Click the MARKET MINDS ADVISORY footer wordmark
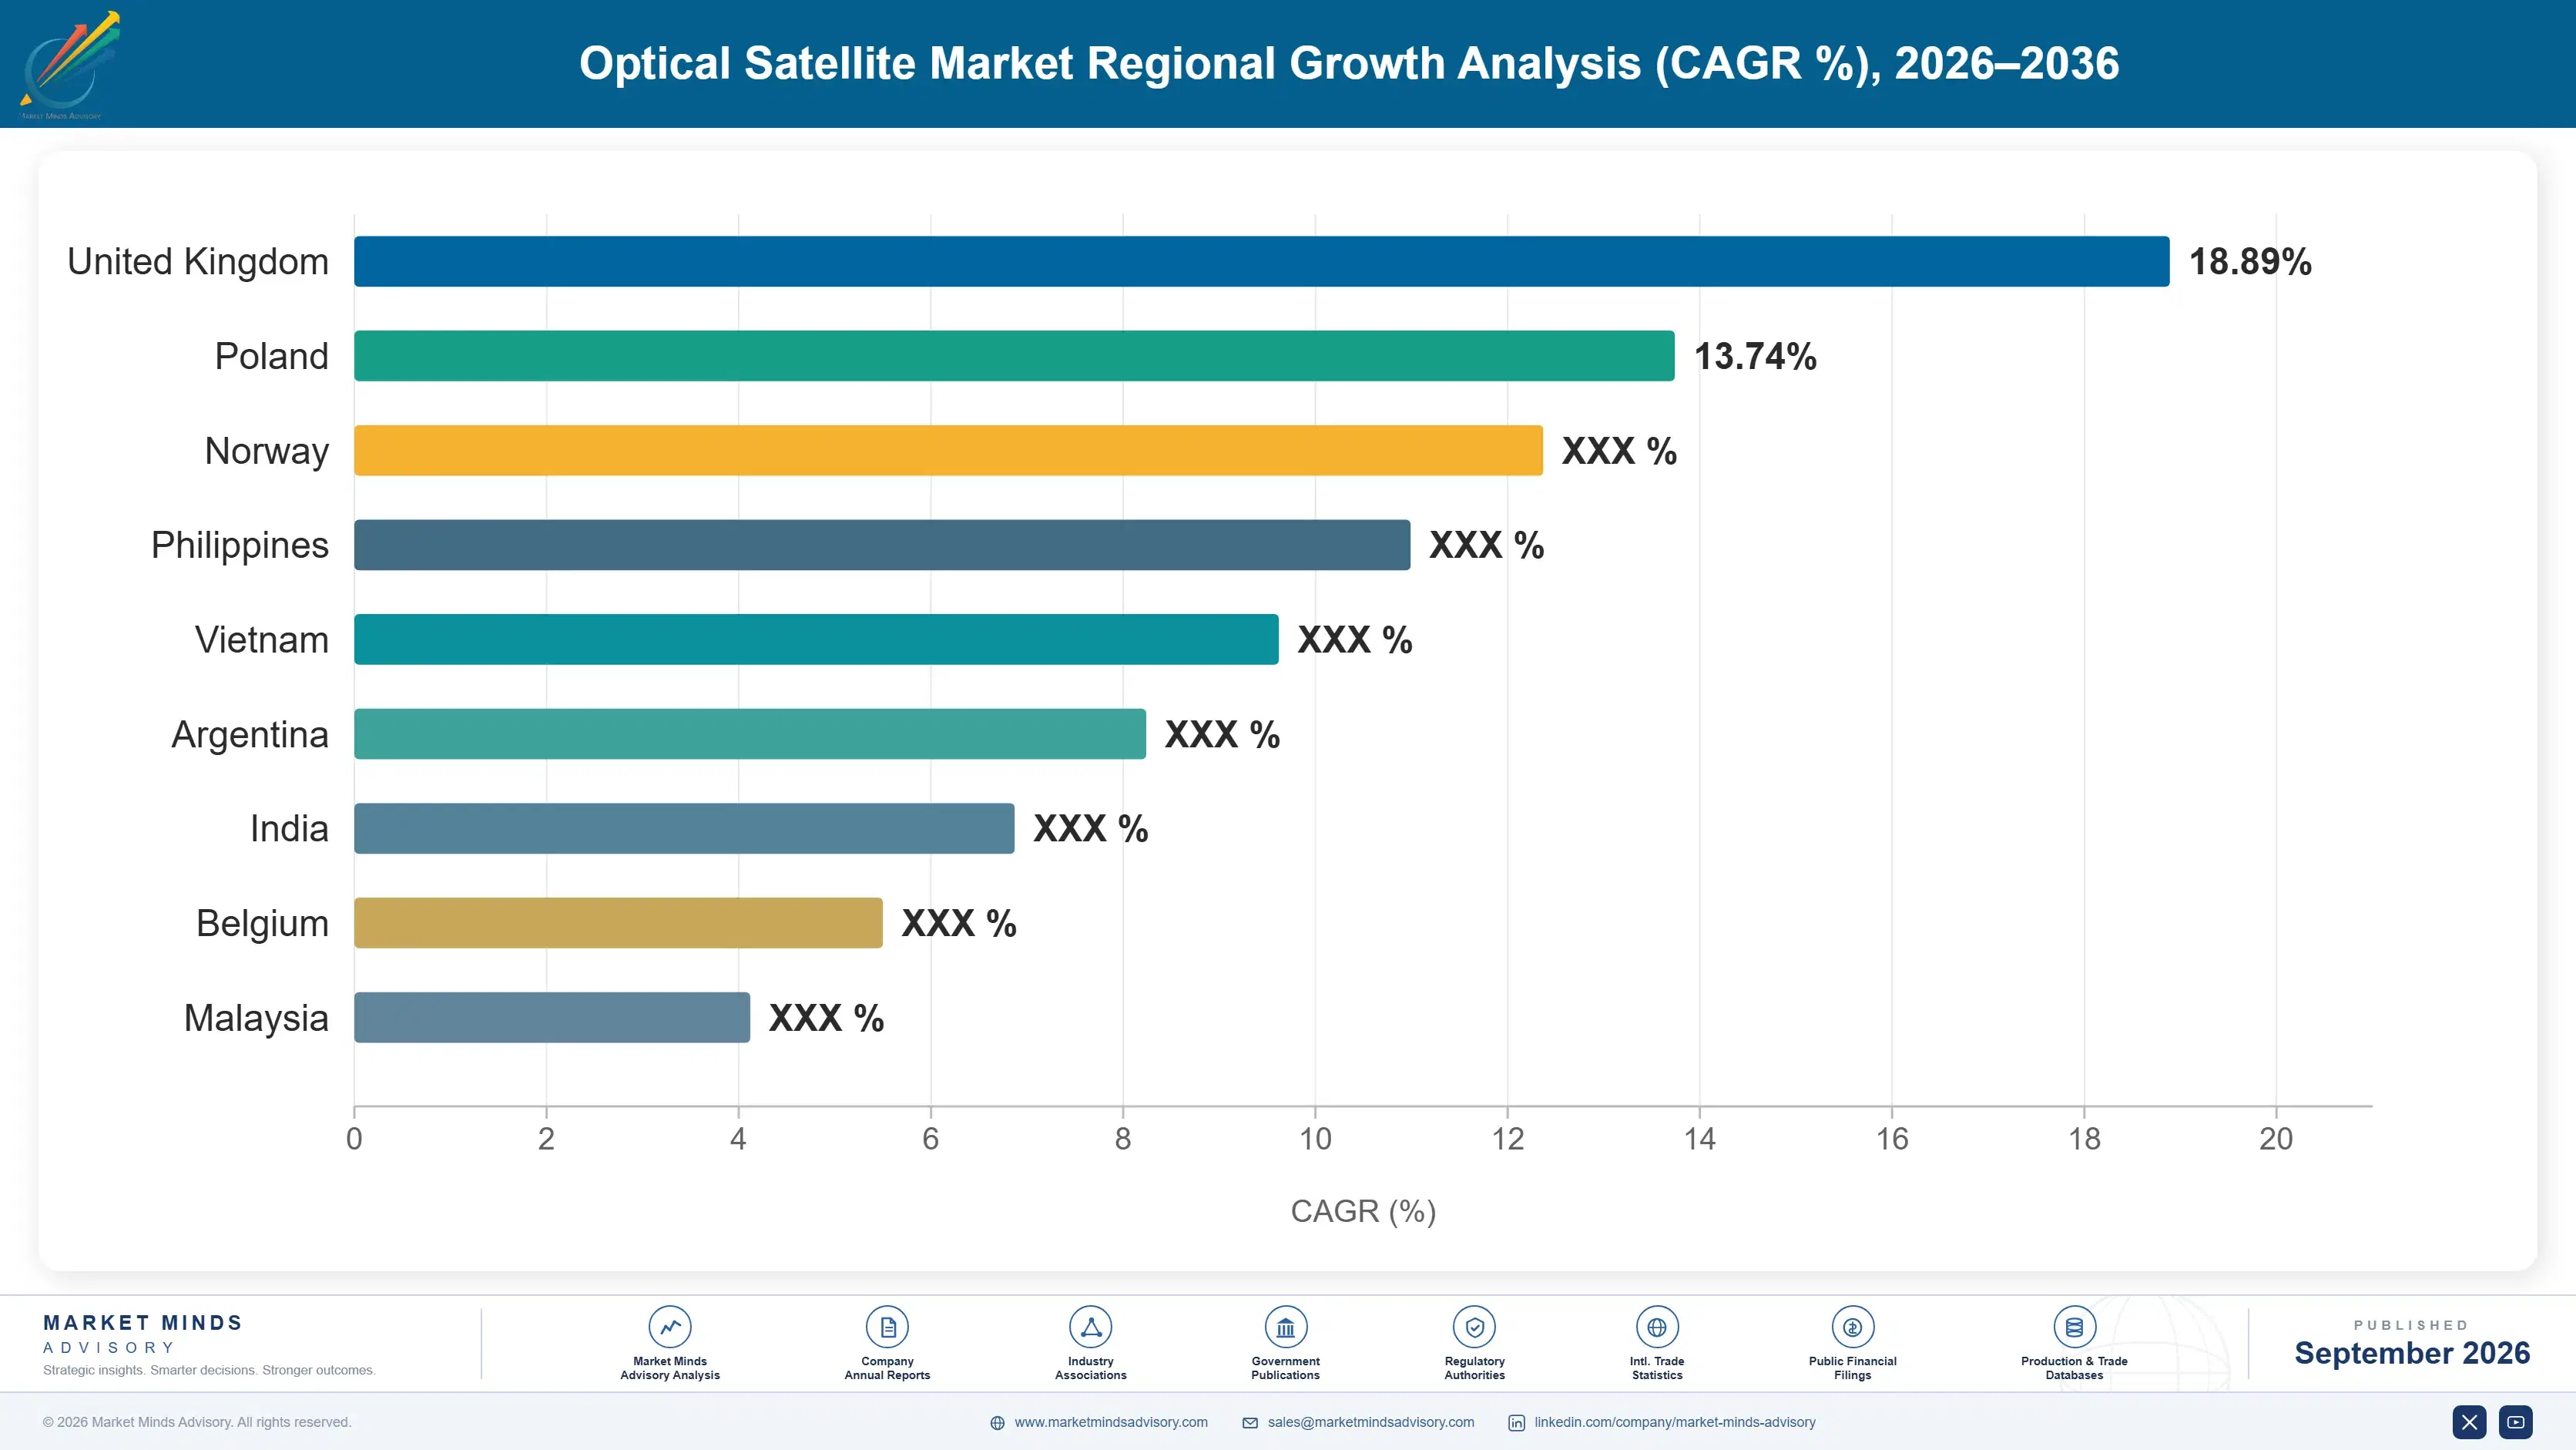The width and height of the screenshot is (2576, 1450). point(143,1334)
